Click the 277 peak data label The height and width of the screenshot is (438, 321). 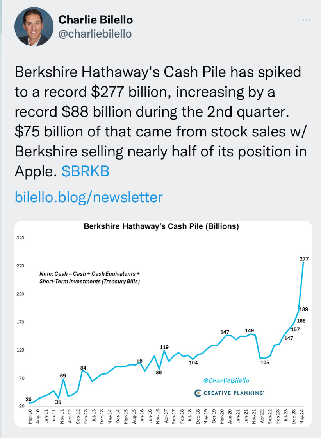[305, 259]
